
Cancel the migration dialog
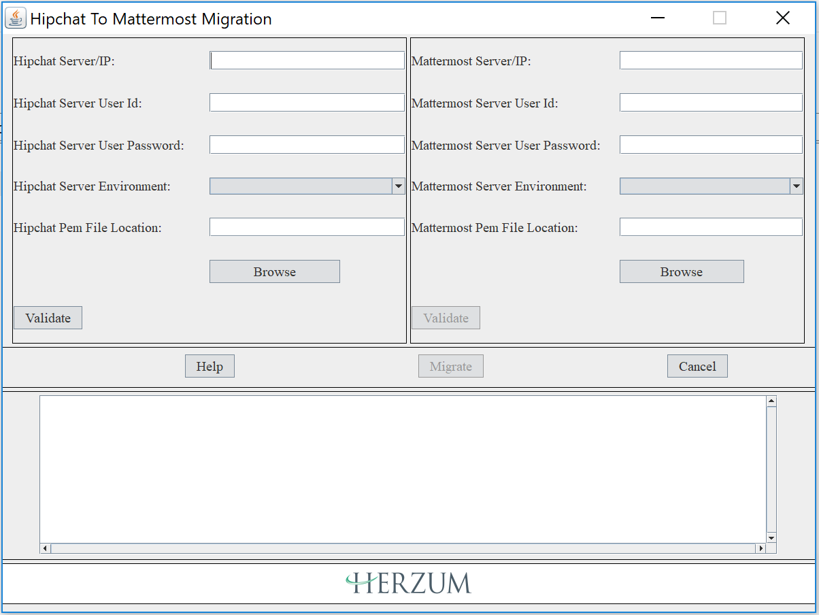pos(697,366)
